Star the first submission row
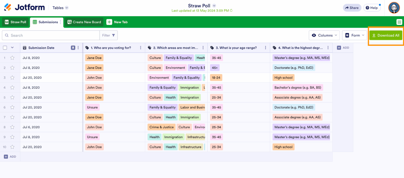This screenshot has height=178, width=404. 12,58
